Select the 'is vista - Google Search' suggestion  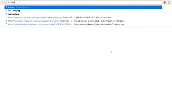83,7
